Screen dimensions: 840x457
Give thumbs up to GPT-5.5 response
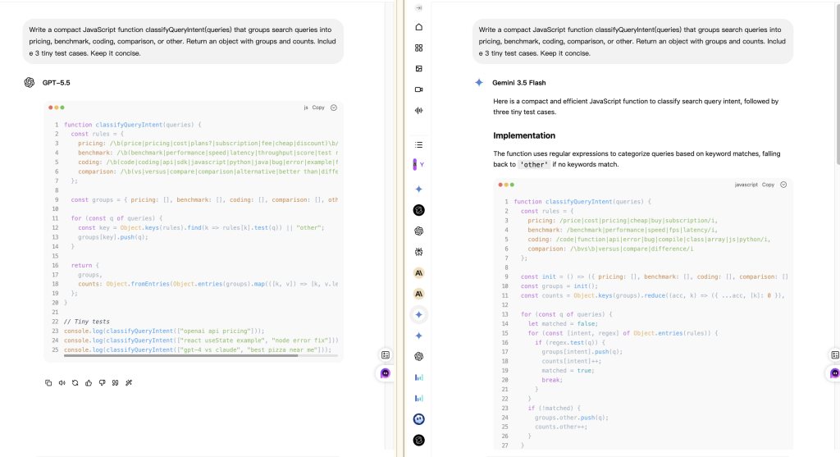pyautogui.click(x=89, y=383)
